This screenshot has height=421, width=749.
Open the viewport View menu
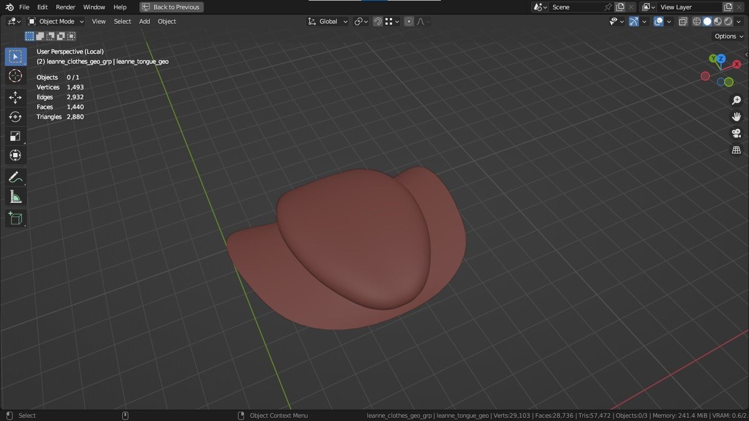[x=99, y=21]
